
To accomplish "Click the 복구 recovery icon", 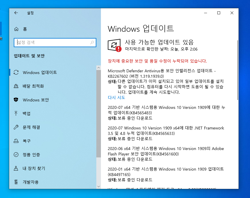I will [x=16, y=141].
